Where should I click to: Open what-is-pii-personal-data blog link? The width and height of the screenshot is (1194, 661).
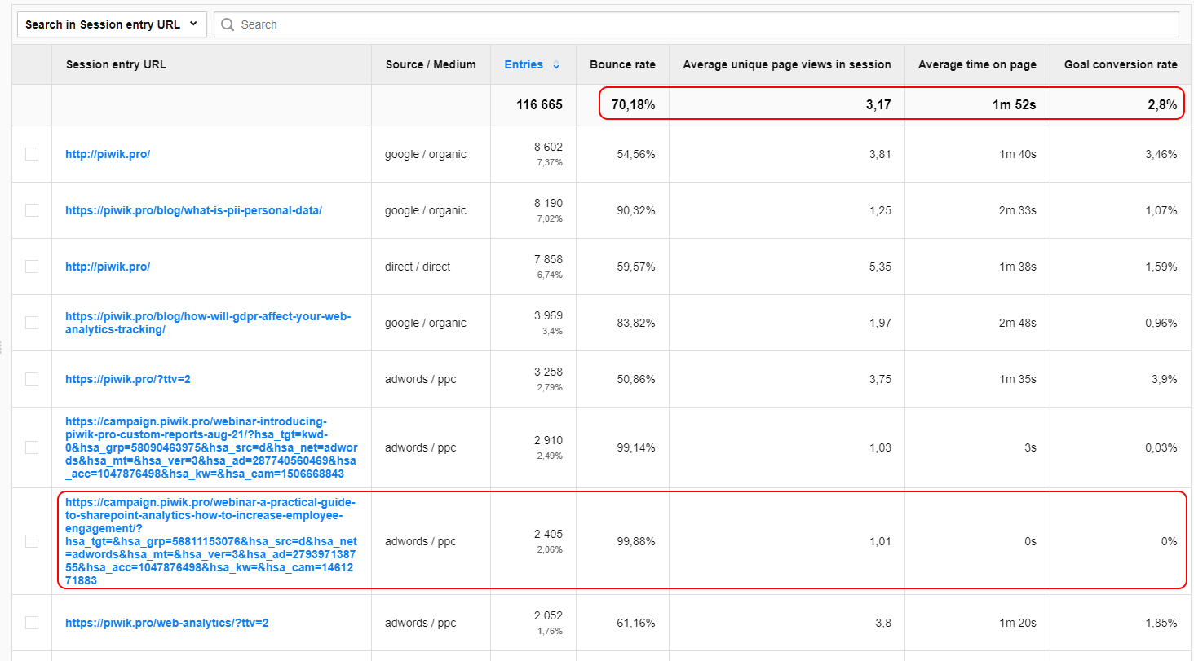[x=193, y=210]
